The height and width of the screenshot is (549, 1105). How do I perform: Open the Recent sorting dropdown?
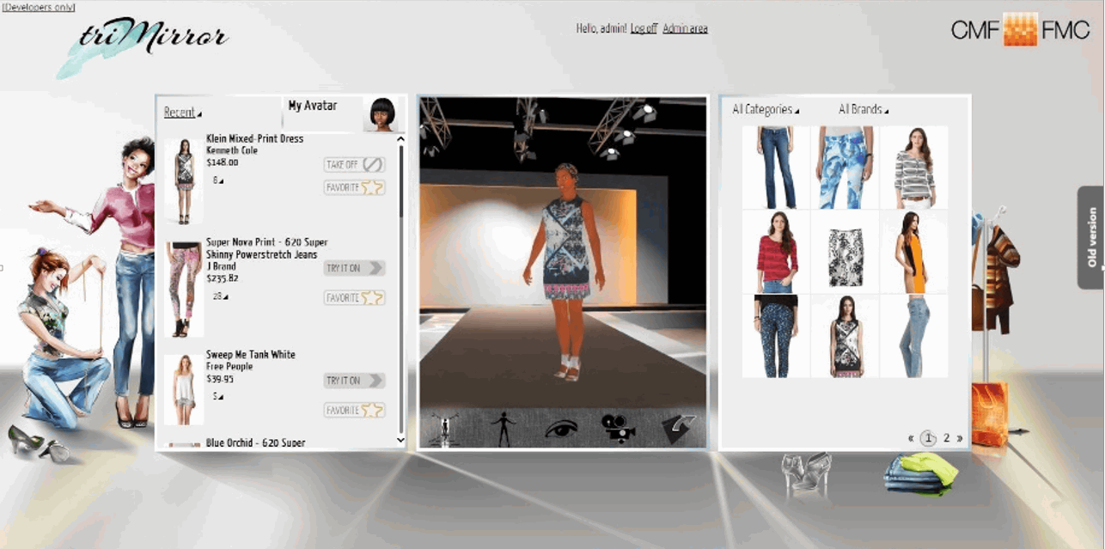pos(183,113)
